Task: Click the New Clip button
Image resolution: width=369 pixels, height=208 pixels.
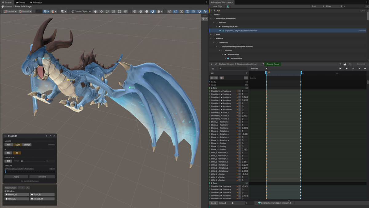Action: (217, 6)
